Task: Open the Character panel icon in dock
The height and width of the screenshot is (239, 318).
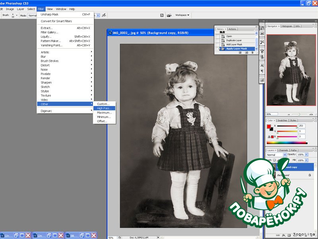Action: pos(262,65)
